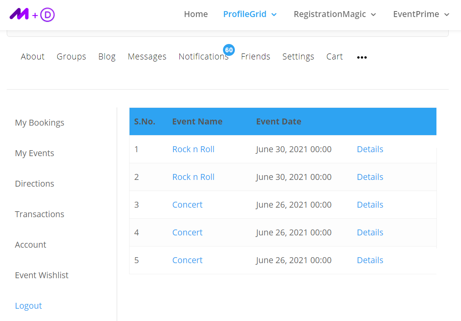The image size is (461, 321).
Task: Switch to the About profile tab
Action: [32, 56]
